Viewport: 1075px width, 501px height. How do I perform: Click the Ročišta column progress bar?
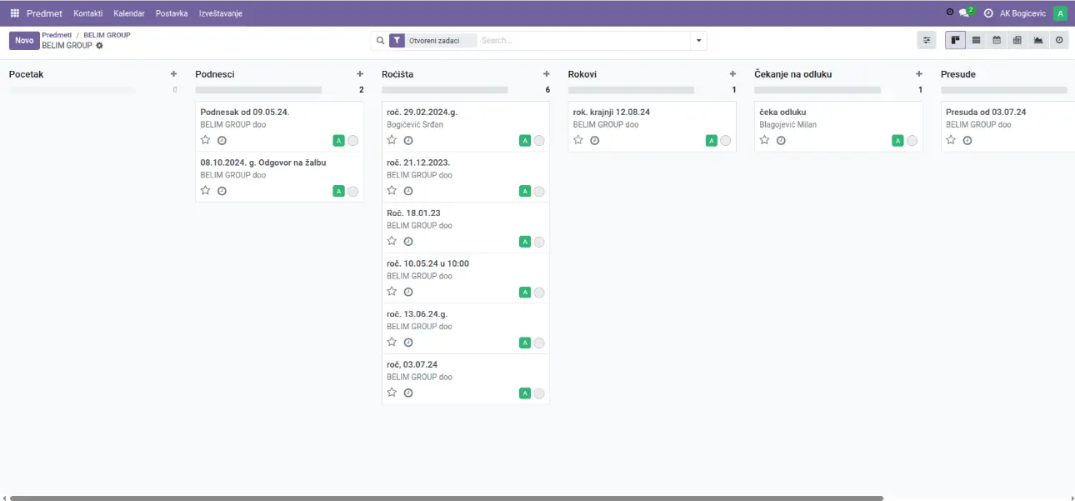pyautogui.click(x=444, y=90)
